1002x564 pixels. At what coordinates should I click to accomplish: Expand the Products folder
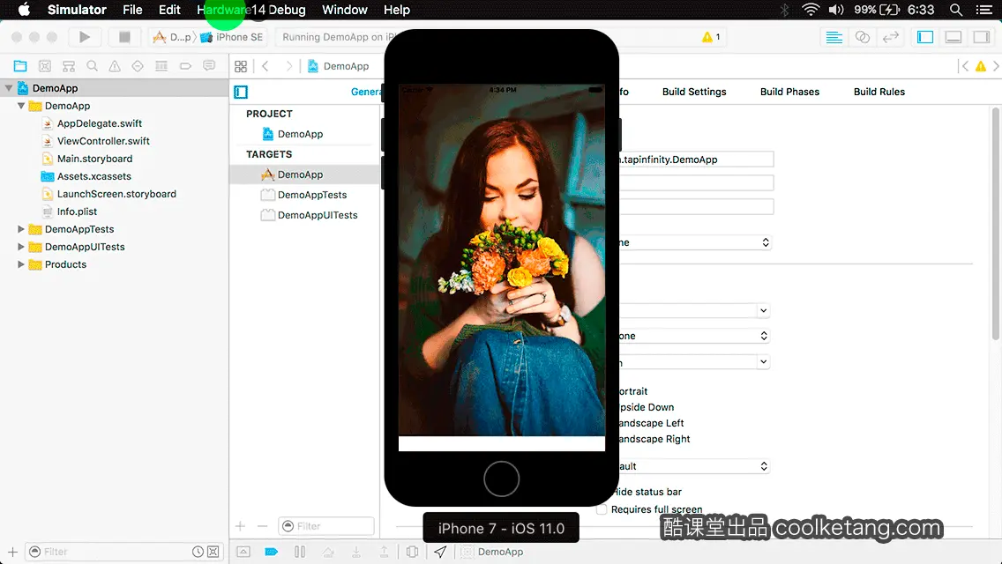pos(21,263)
